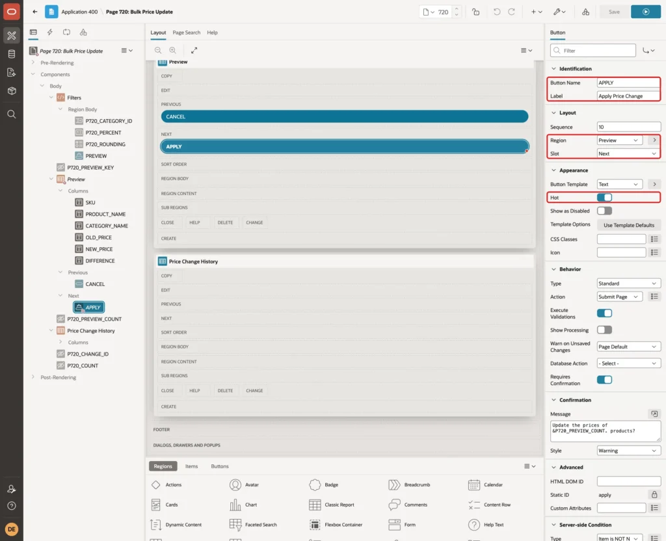
Task: Toggle Requires Confirmation switch
Action: click(x=604, y=380)
